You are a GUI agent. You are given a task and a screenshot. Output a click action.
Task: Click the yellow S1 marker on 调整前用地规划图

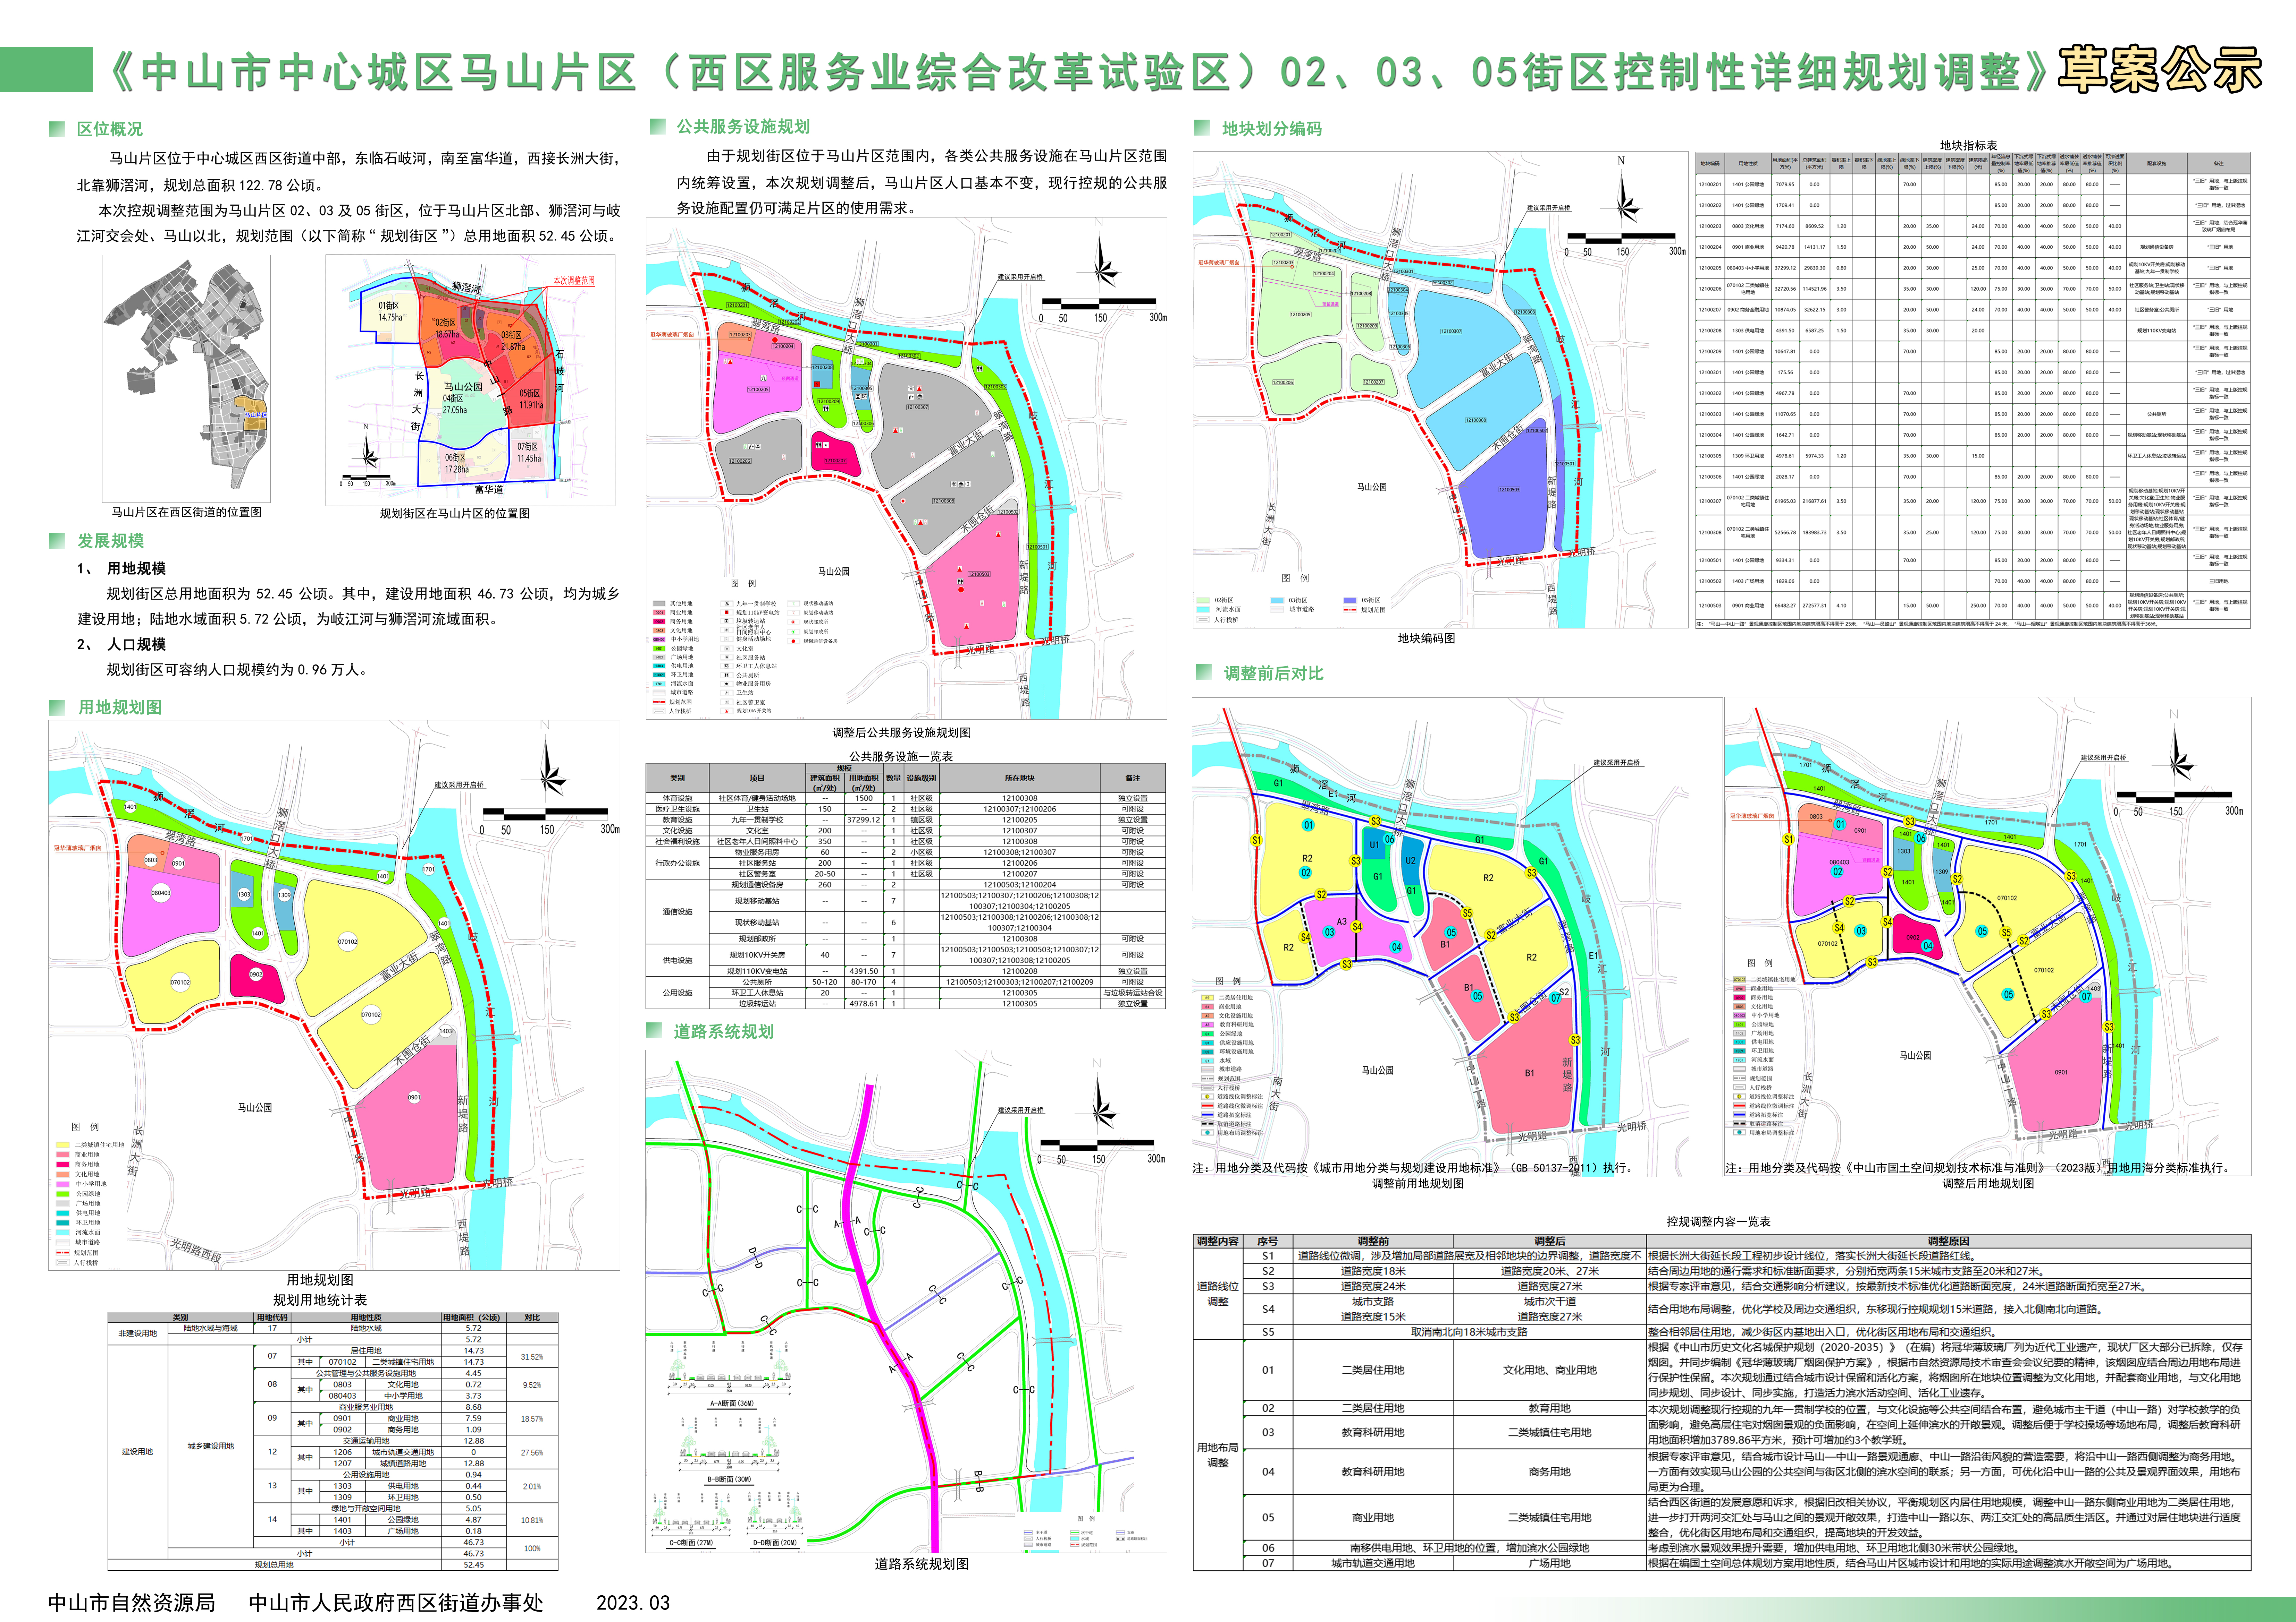tap(1256, 841)
